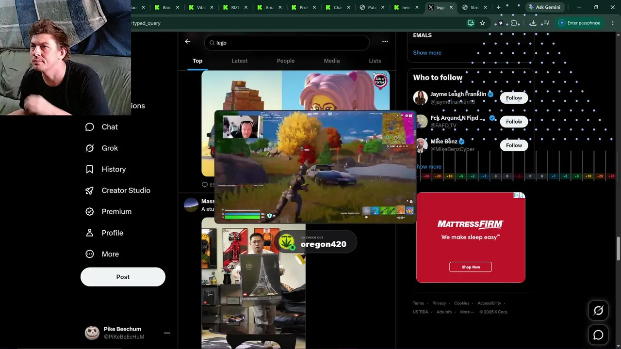Go to Profile in the sidebar

click(x=104, y=233)
